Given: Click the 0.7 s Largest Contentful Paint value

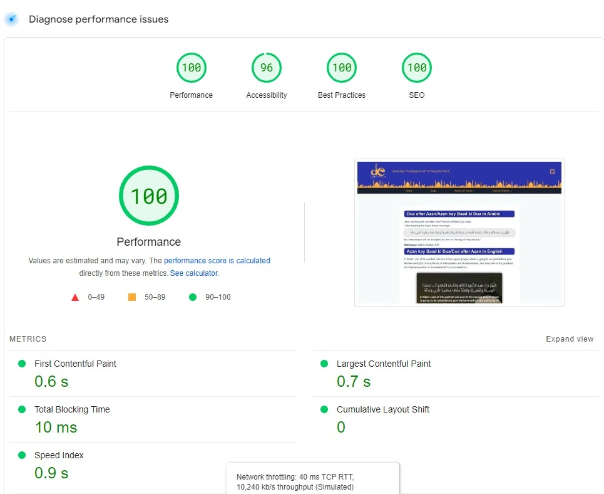Looking at the screenshot, I should click(354, 381).
